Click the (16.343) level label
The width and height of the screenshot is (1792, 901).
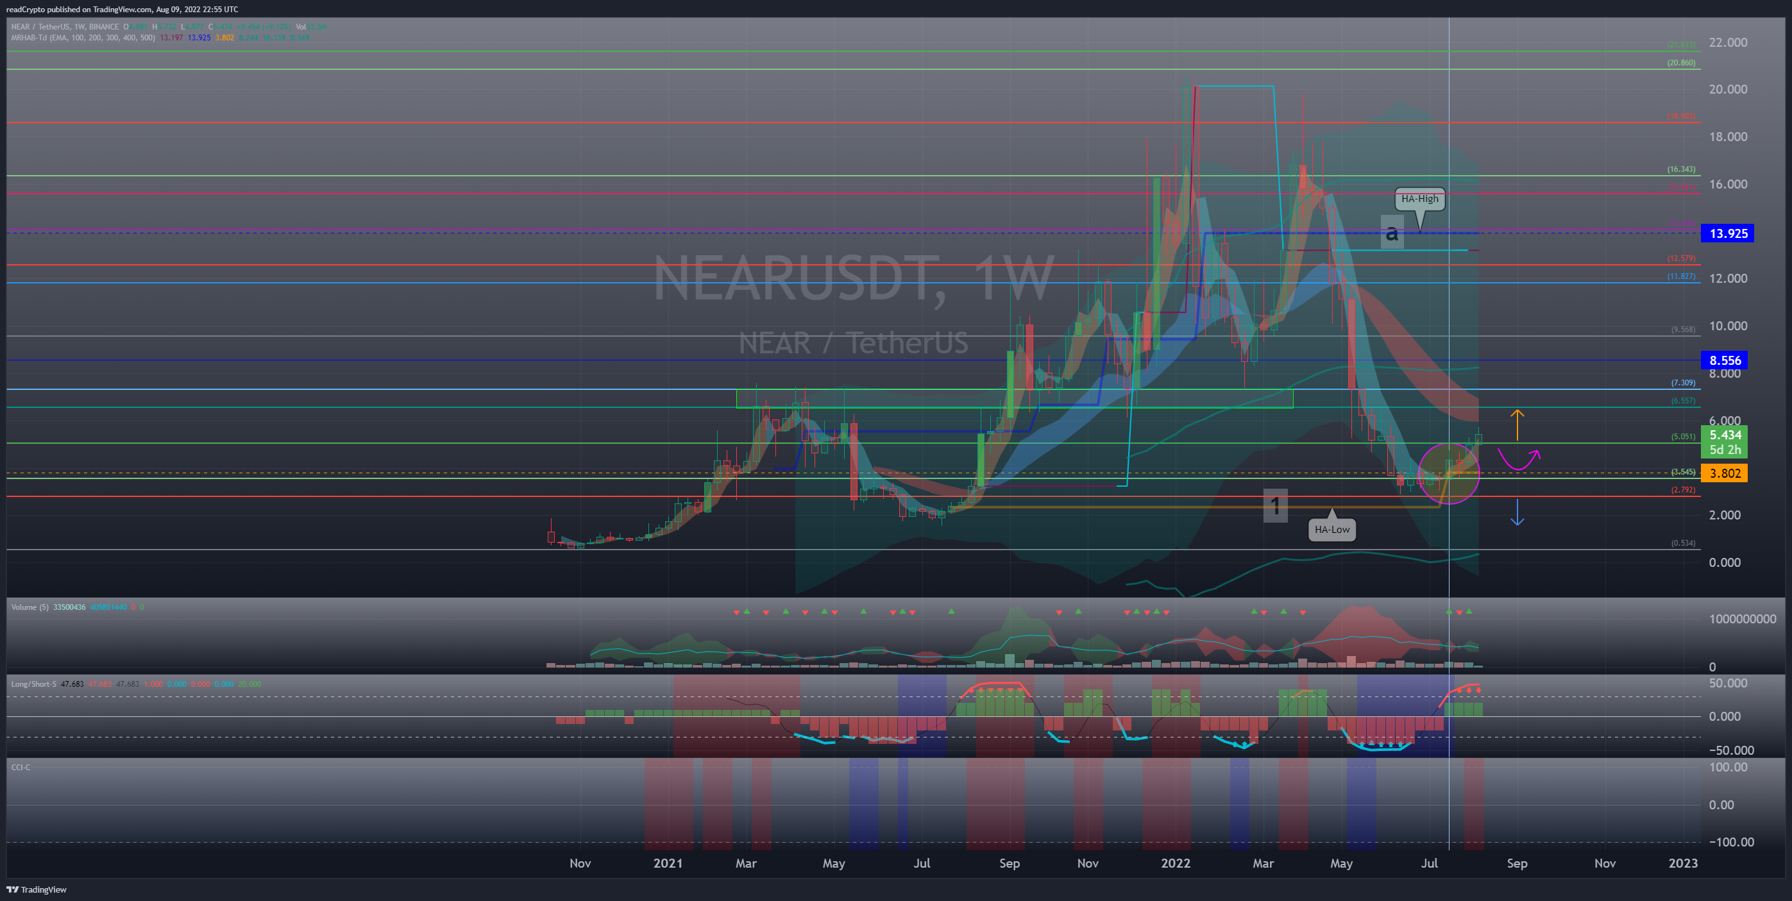pos(1680,169)
